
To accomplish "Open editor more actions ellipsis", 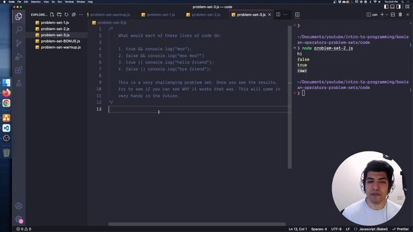I will (x=285, y=14).
